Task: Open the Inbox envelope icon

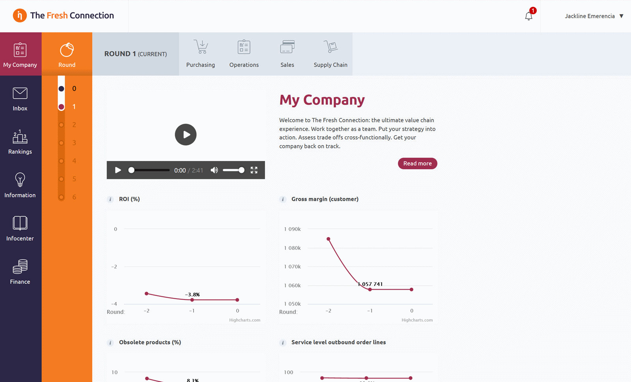Action: pyautogui.click(x=20, y=94)
